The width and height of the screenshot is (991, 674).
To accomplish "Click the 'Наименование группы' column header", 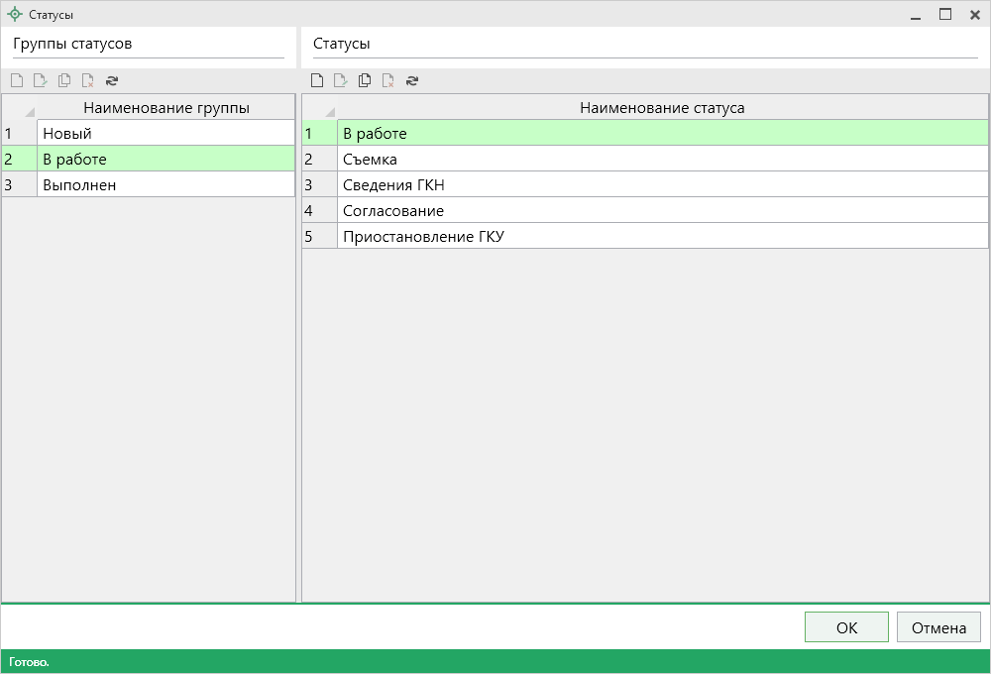I will [165, 107].
